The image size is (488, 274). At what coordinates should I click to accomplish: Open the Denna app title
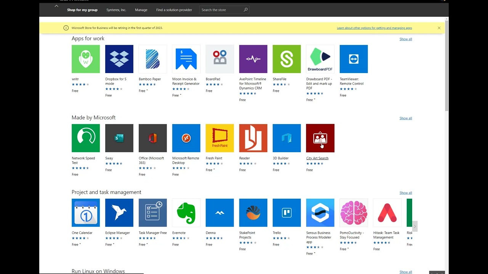[x=210, y=233]
